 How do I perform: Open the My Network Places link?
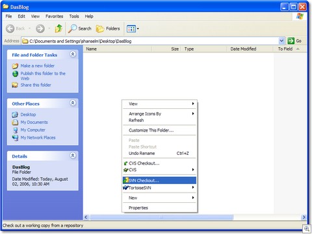[x=38, y=137]
